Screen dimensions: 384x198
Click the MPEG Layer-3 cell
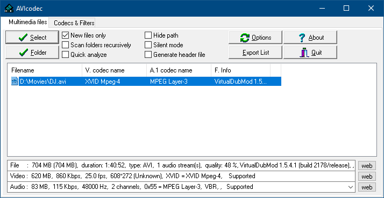click(x=179, y=82)
